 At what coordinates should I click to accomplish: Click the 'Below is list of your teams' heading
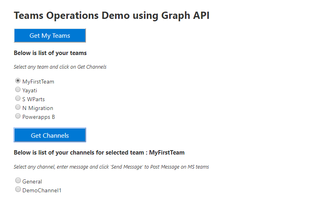50,53
